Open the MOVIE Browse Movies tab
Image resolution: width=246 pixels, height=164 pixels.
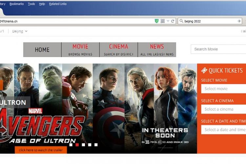(80, 50)
